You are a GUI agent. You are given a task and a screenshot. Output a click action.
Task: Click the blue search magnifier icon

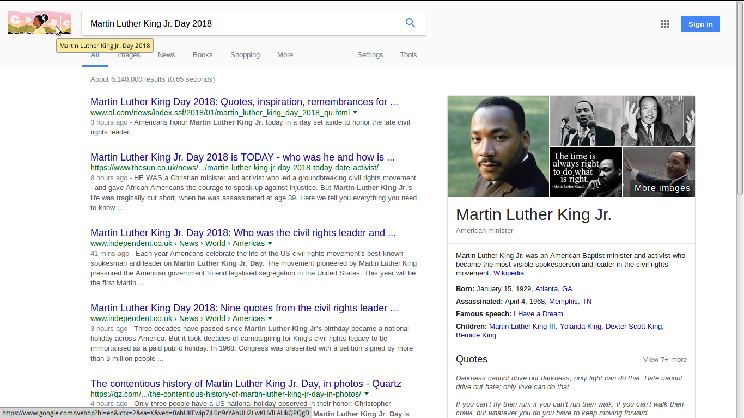(410, 23)
